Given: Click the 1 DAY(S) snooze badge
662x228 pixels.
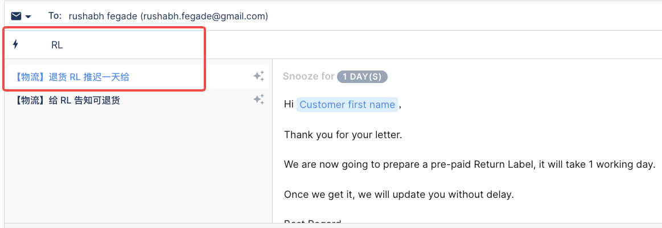Looking at the screenshot, I should (x=362, y=77).
